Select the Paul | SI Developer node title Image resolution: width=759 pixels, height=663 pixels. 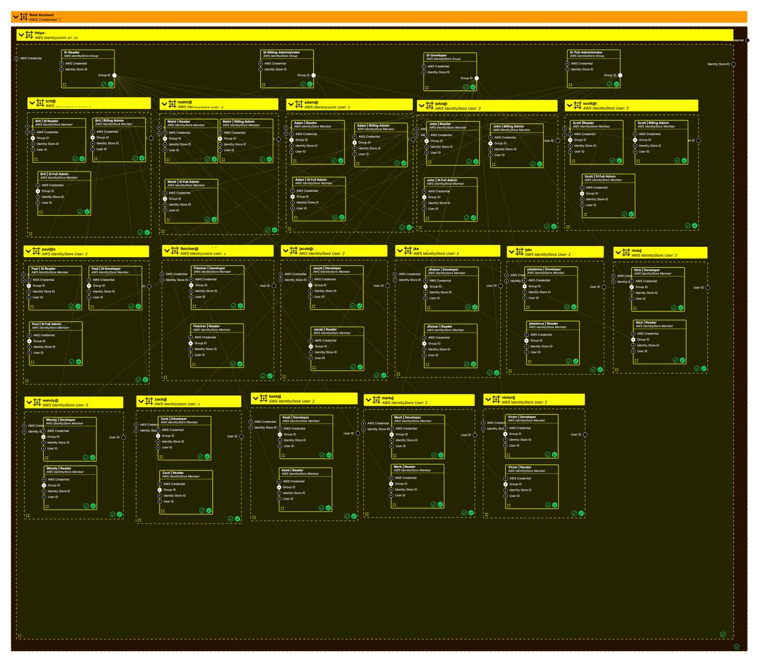click(106, 268)
